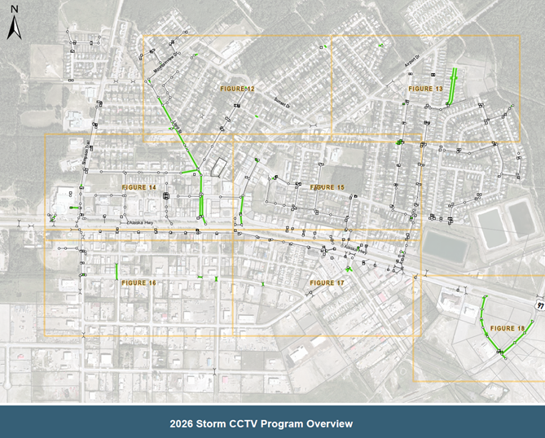This screenshot has width=545, height=438.
Task: Click the Mountainview Dr street label
Action: [166, 64]
